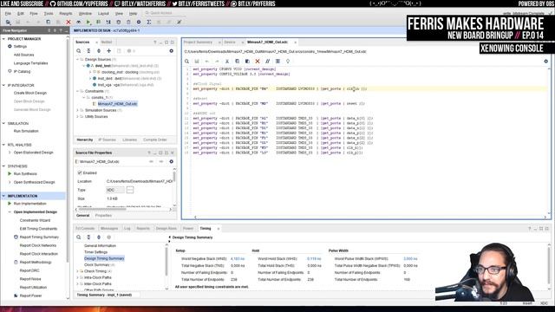Click Worst Negative Slack value link
The image size is (555, 312).
coord(238,259)
